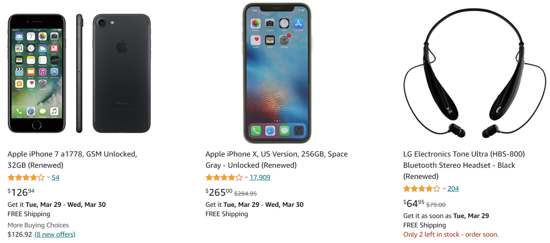Open LG Electronics Tone Ultra title link
The height and width of the screenshot is (243, 550).
(x=464, y=165)
